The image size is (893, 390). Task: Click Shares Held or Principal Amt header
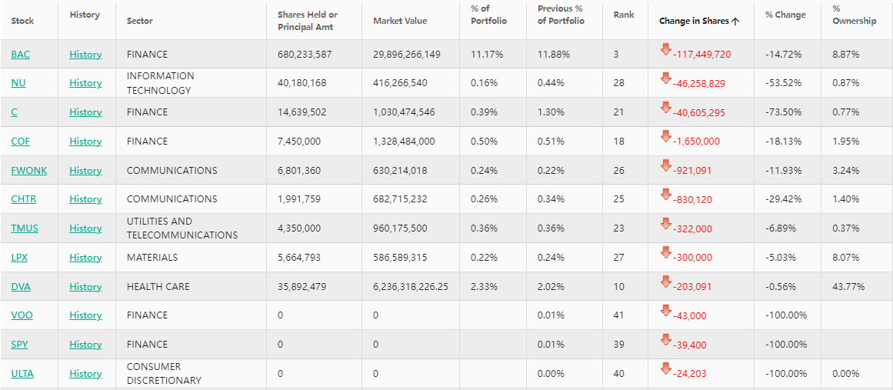point(308,21)
